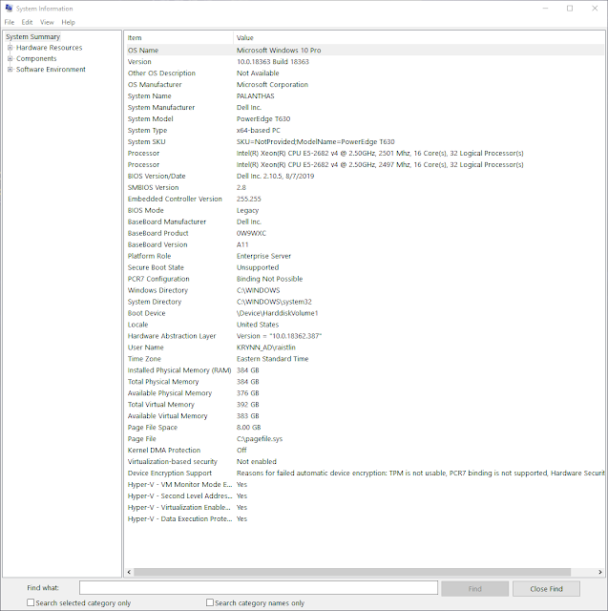Click the System Information app icon in title bar
608x611 pixels.
(9, 9)
